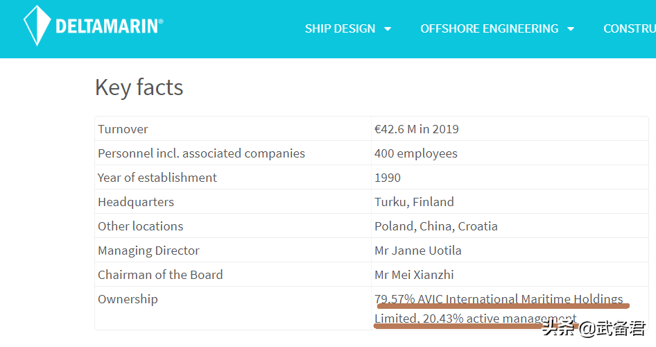Screen dimensions: 656x347
Task: Click Chairman name Mr Mei Xianzhi
Action: (x=414, y=275)
